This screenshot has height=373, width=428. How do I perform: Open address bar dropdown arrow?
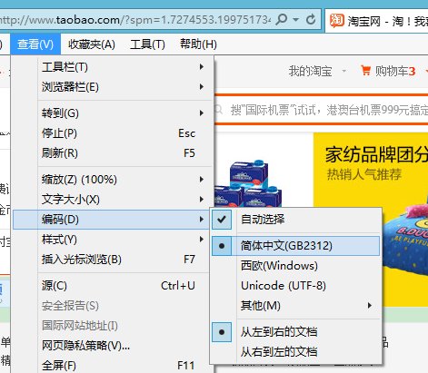(x=296, y=20)
